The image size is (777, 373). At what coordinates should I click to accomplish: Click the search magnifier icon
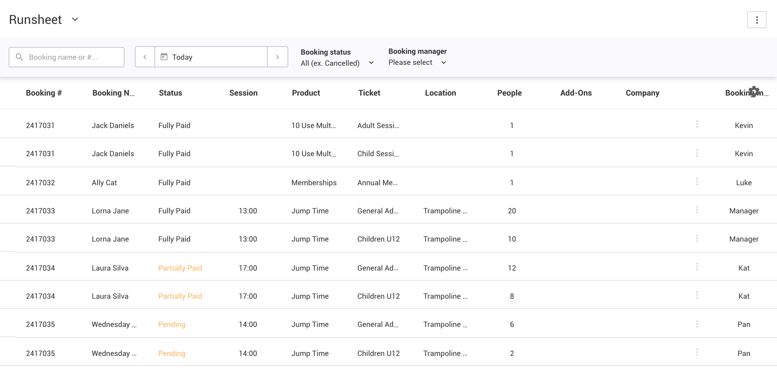19,57
